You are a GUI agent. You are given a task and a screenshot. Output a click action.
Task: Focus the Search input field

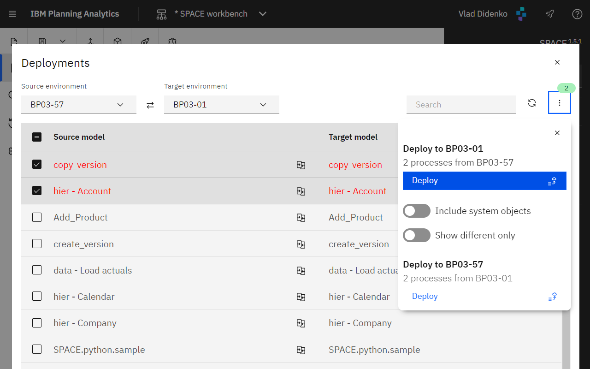pyautogui.click(x=461, y=105)
